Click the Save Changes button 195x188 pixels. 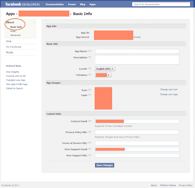coord(104,165)
